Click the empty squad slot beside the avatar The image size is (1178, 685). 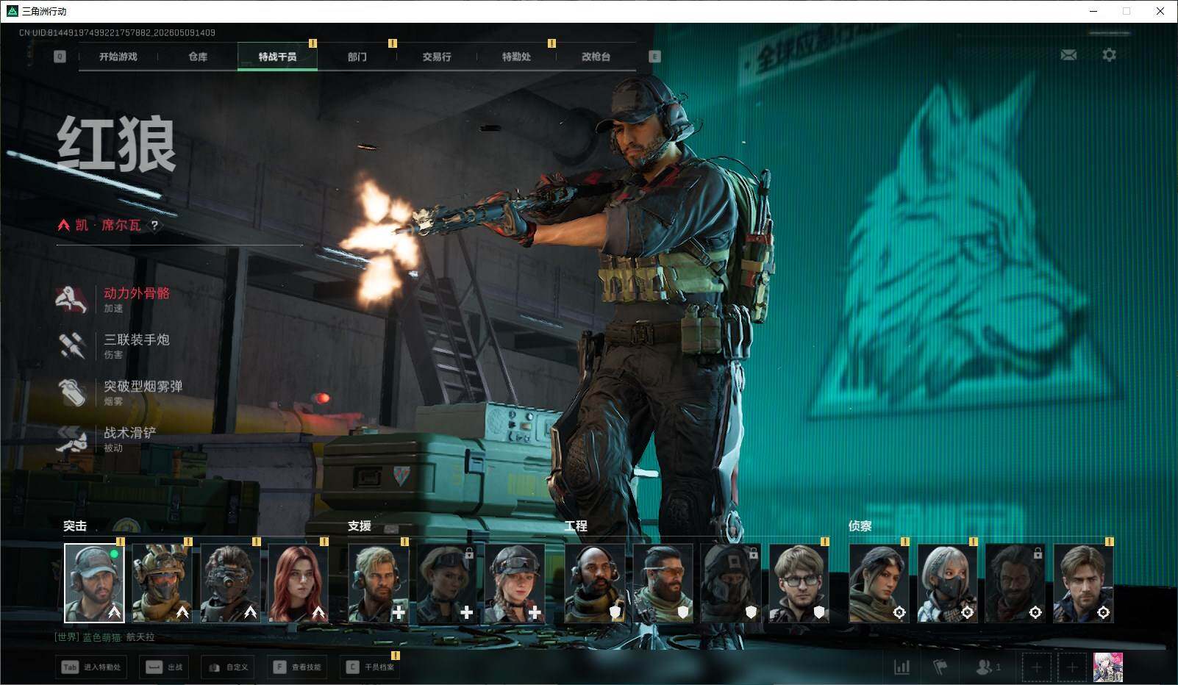[x=1072, y=667]
